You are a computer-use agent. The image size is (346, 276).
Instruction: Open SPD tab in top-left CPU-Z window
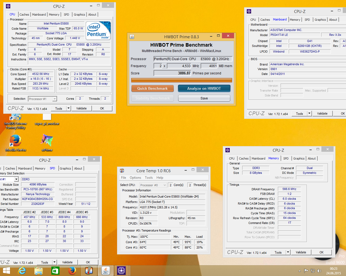pyautogui.click(x=66, y=15)
